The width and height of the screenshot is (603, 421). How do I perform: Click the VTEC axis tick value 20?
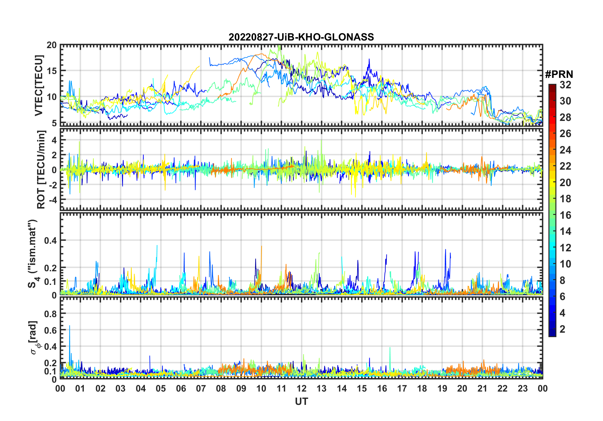52,45
